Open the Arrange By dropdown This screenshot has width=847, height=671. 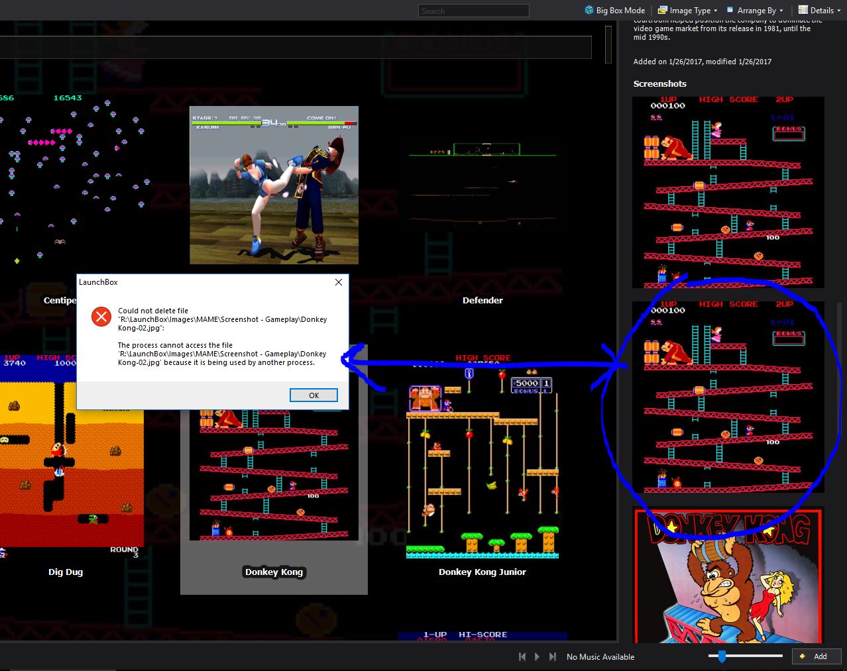coord(756,10)
